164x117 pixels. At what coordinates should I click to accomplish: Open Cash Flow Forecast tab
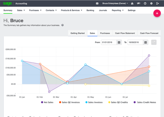[149, 33]
